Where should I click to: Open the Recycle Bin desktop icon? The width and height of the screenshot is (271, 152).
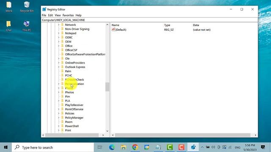click(x=27, y=7)
